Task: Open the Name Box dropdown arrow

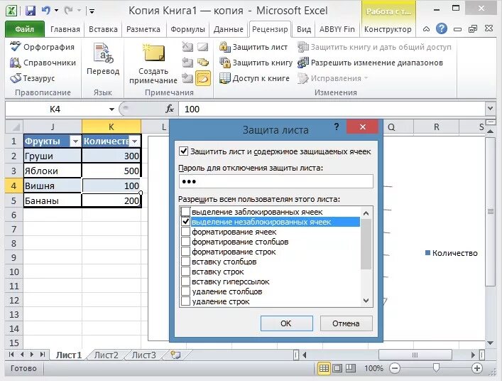Action: coord(111,109)
